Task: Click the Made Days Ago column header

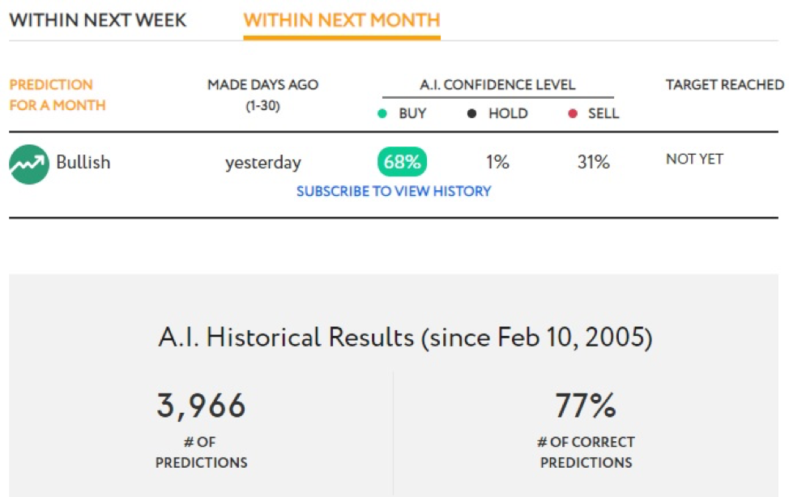Action: pos(262,95)
